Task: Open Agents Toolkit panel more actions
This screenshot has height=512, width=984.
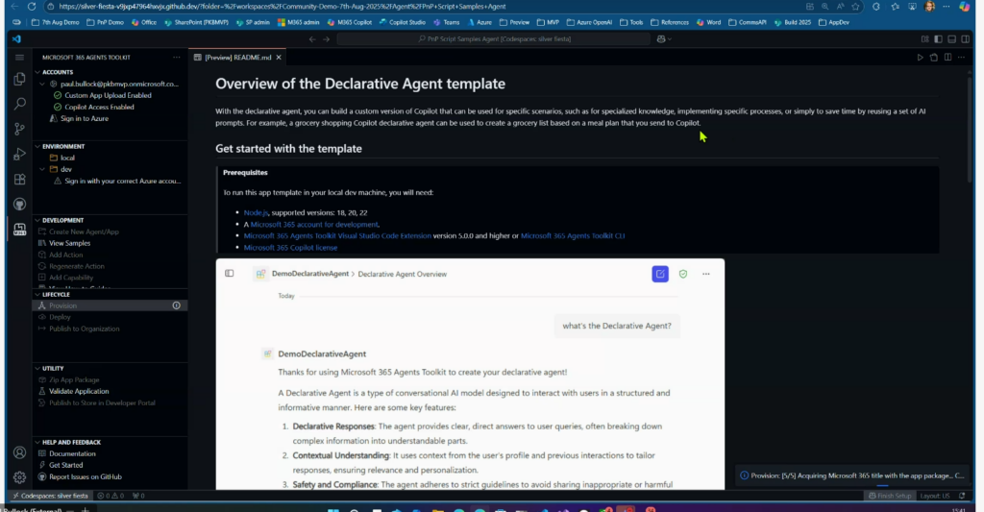Action: (x=177, y=57)
